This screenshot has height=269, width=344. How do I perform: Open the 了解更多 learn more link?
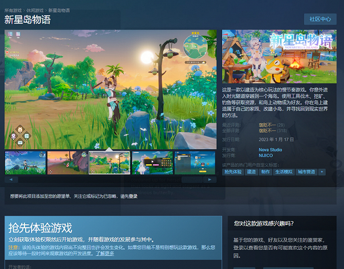[x=105, y=253]
